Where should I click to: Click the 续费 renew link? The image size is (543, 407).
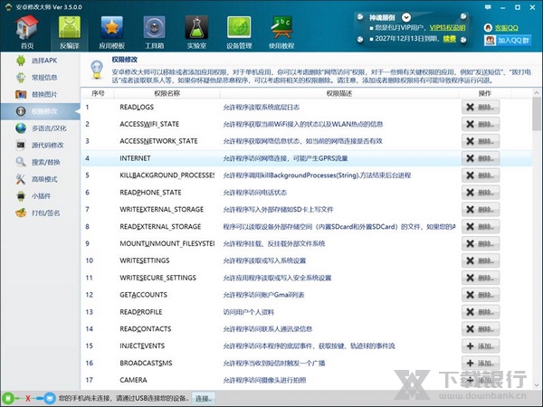(450, 39)
